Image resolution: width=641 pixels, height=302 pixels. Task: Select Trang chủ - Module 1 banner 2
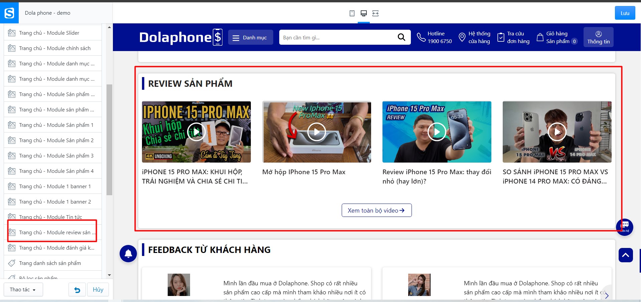pyautogui.click(x=53, y=202)
